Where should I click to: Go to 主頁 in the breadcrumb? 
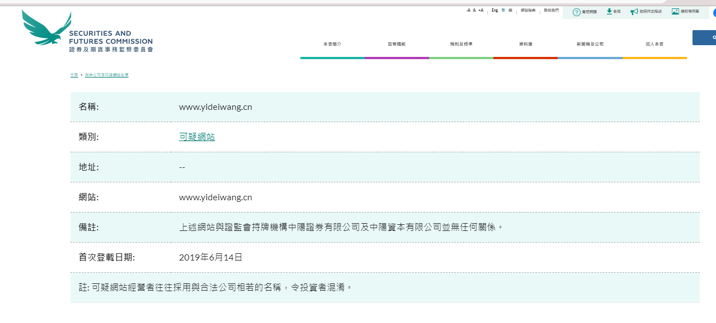coord(74,75)
